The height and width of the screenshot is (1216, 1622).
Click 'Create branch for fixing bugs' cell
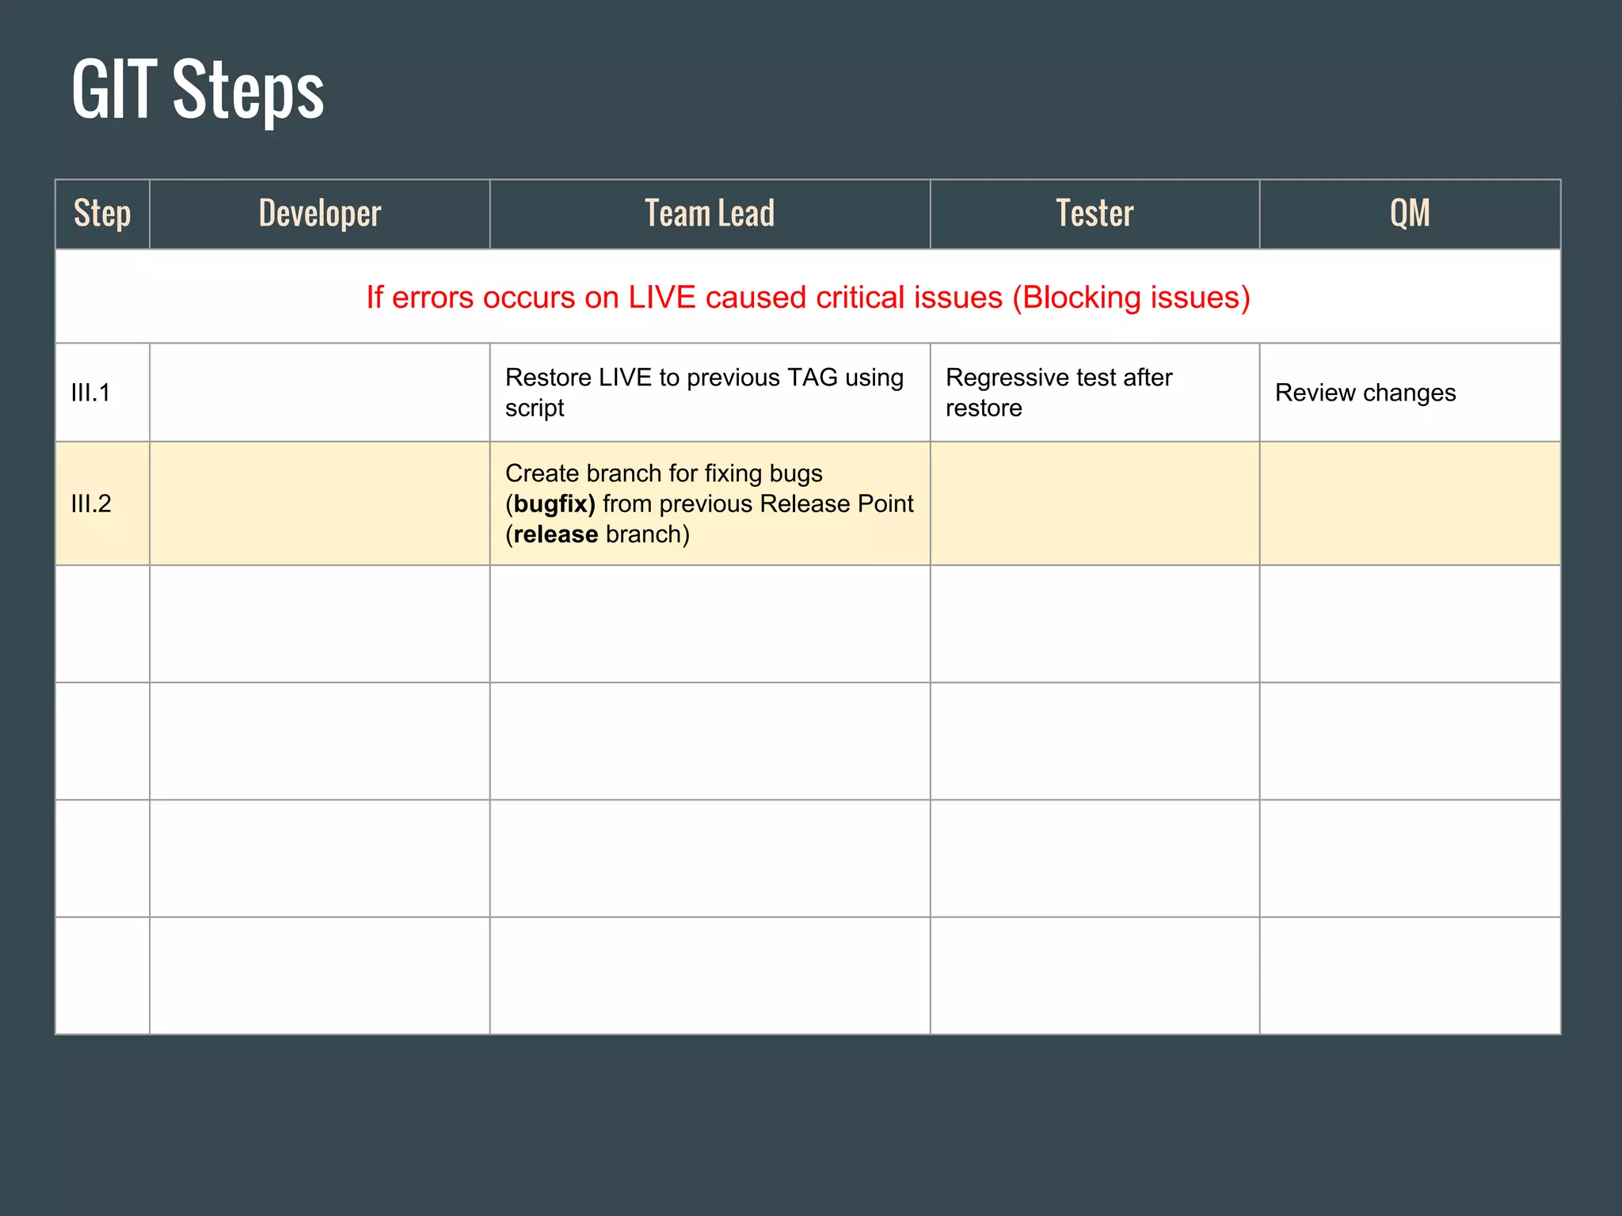pyautogui.click(x=710, y=503)
